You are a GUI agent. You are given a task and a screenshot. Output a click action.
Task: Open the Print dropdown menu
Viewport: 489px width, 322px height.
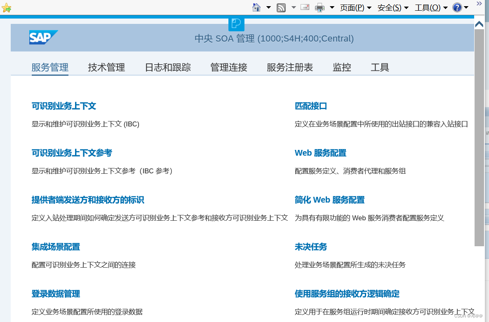pos(331,7)
